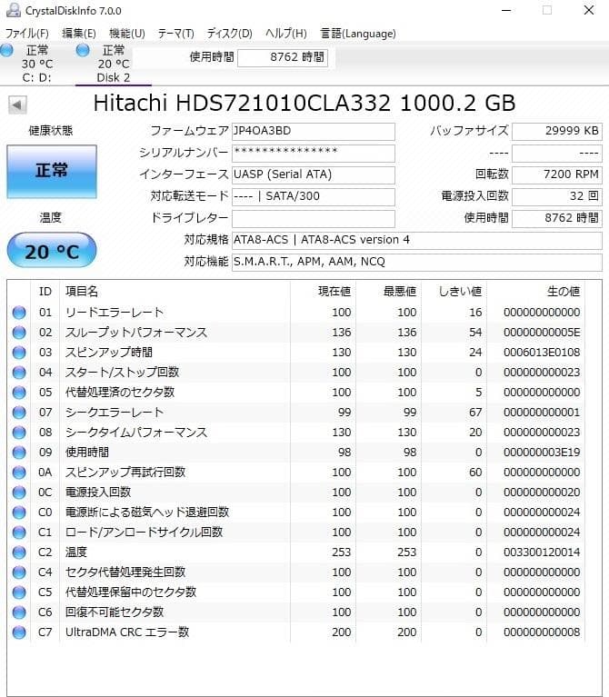Click the 対応規格 field ATA8-ACS version 4
Image resolution: width=609 pixels, height=697 pixels.
417,241
